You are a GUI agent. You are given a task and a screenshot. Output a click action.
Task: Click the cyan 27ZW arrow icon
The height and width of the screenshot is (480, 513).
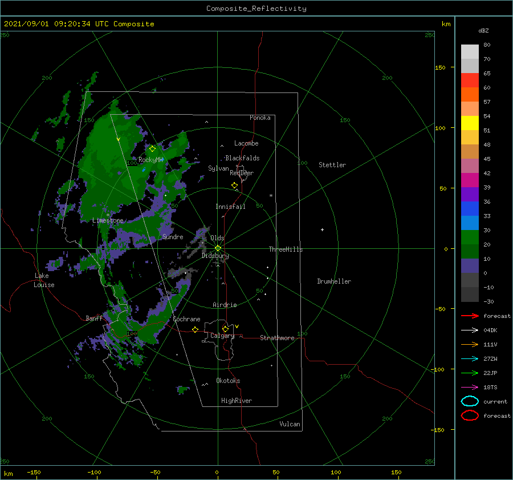pos(470,359)
